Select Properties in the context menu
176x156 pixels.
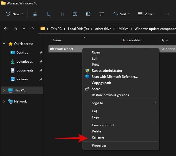point(99,145)
